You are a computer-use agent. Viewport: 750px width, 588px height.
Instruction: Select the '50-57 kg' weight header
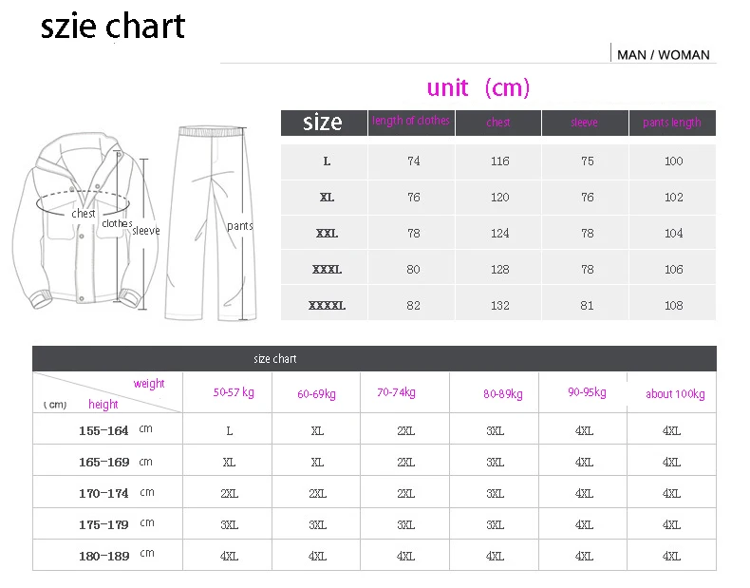coord(234,392)
